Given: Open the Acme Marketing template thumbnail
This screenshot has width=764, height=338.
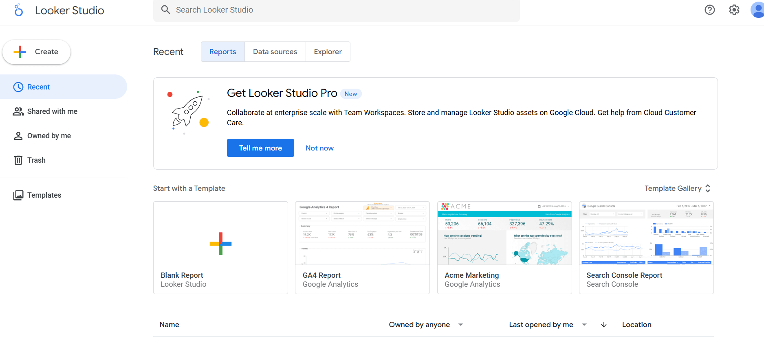Looking at the screenshot, I should click(504, 233).
